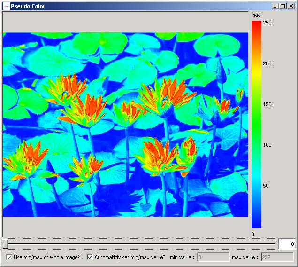Image resolution: width=298 pixels, height=267 pixels.
Task: Click the red top of the color scale bar
Action: pos(256,24)
